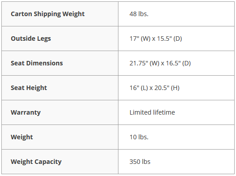Click the Weight Capacity label
The height and width of the screenshot is (176, 236).
tap(36, 162)
